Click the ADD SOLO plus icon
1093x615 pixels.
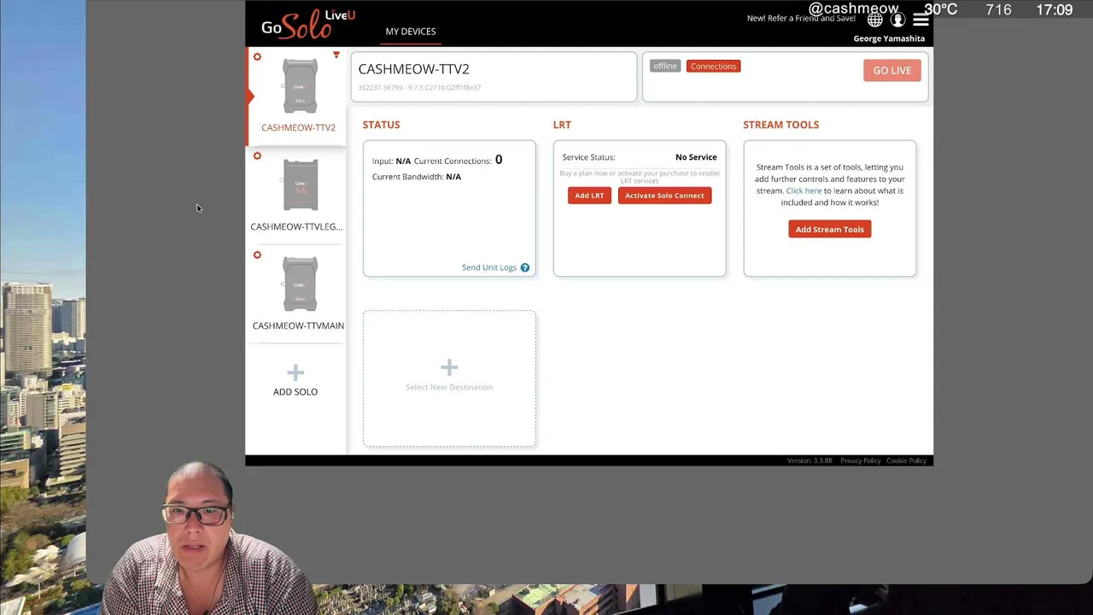point(295,372)
